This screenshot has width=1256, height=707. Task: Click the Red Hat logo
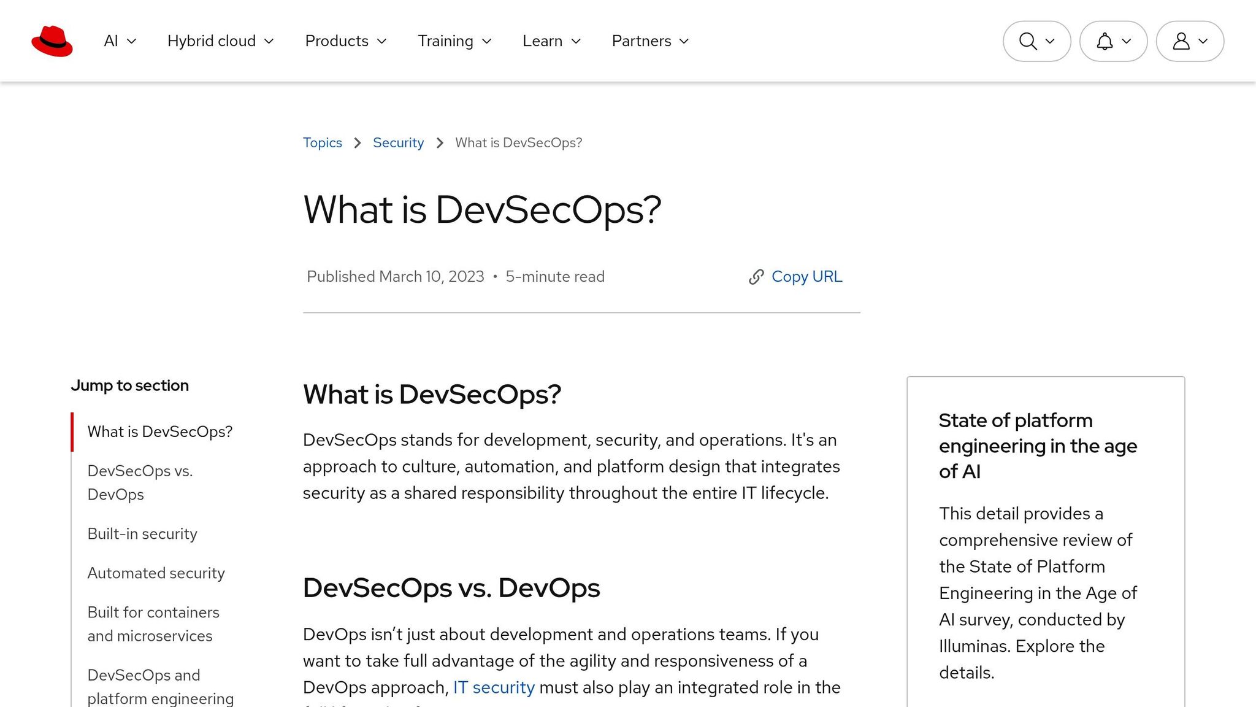click(x=52, y=41)
